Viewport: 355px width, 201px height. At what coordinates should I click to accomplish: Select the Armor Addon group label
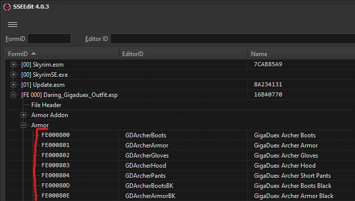click(49, 115)
